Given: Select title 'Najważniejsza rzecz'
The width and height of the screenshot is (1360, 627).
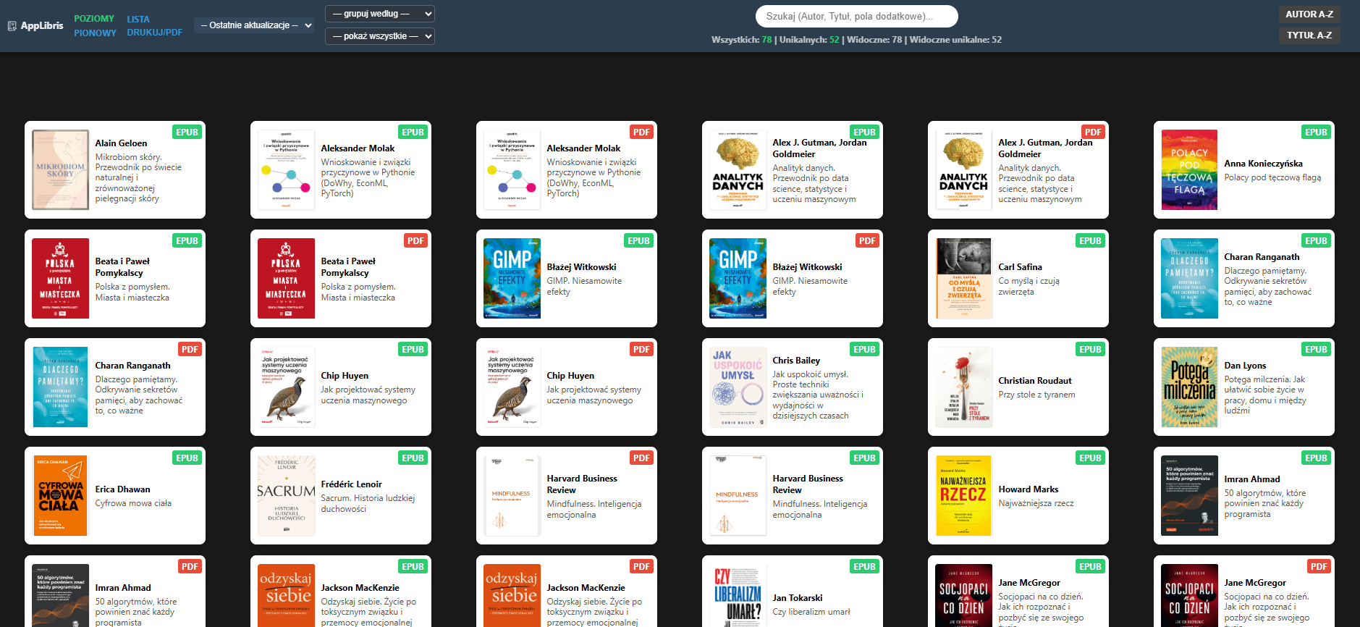Looking at the screenshot, I should click(x=1036, y=503).
